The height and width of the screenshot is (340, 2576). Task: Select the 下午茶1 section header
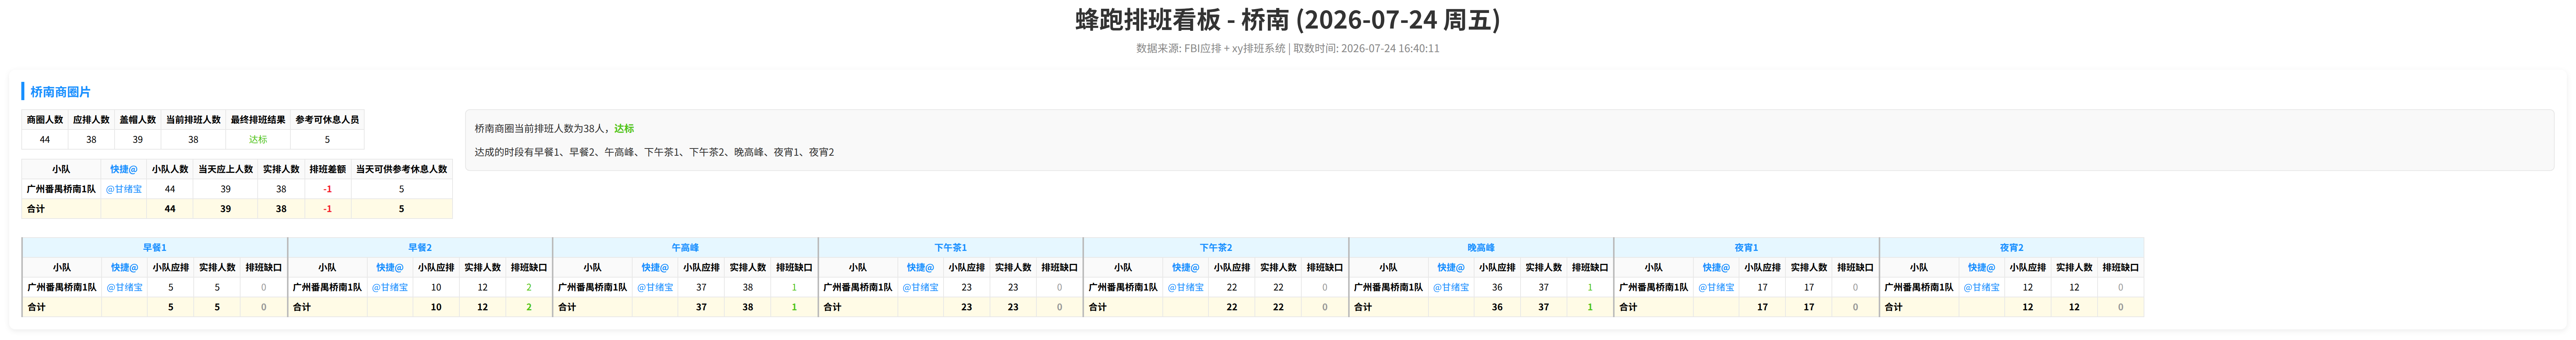951,247
